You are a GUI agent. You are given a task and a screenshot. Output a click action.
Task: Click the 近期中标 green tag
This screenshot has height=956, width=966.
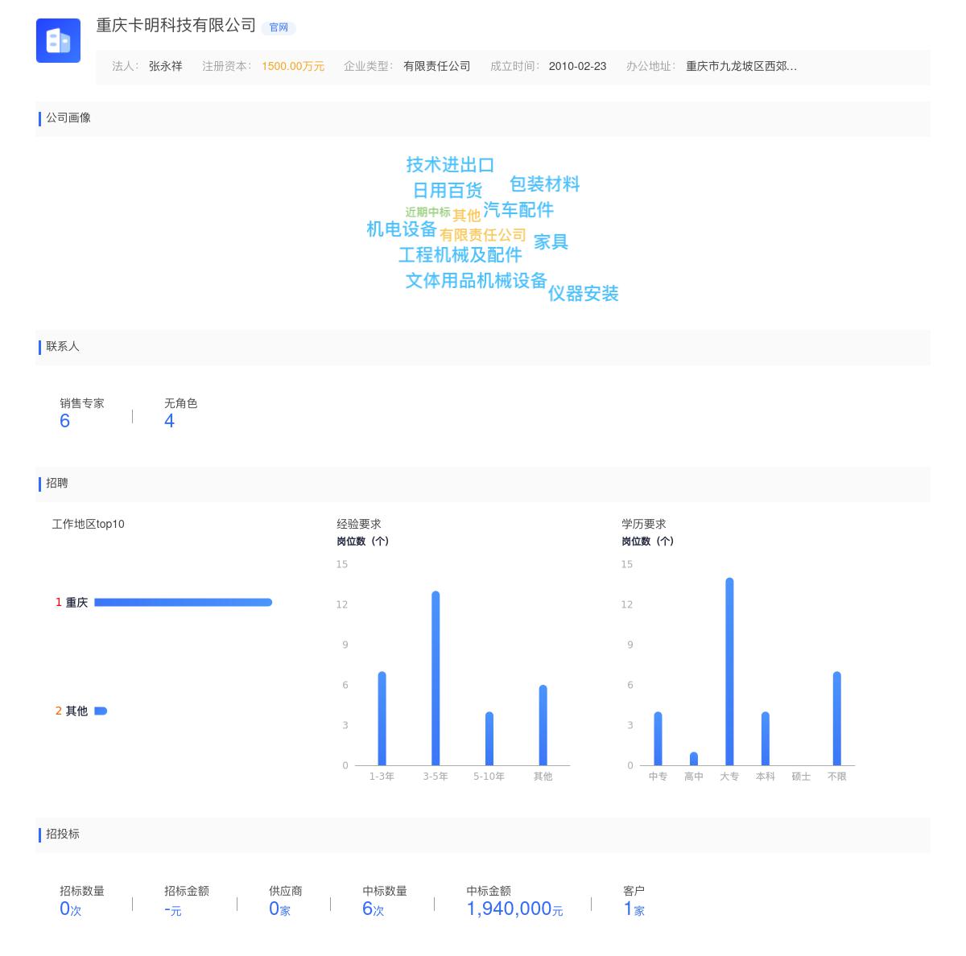pos(427,212)
